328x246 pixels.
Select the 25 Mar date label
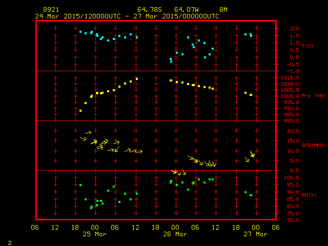coord(94,234)
